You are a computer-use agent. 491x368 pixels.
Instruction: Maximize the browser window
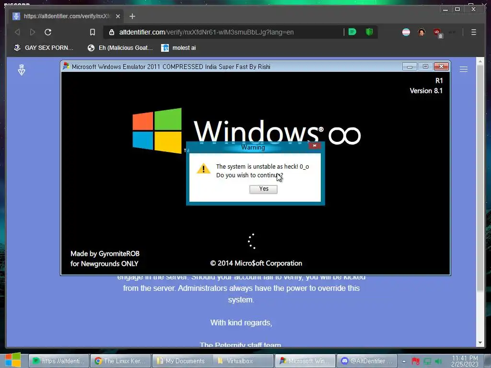click(x=457, y=10)
